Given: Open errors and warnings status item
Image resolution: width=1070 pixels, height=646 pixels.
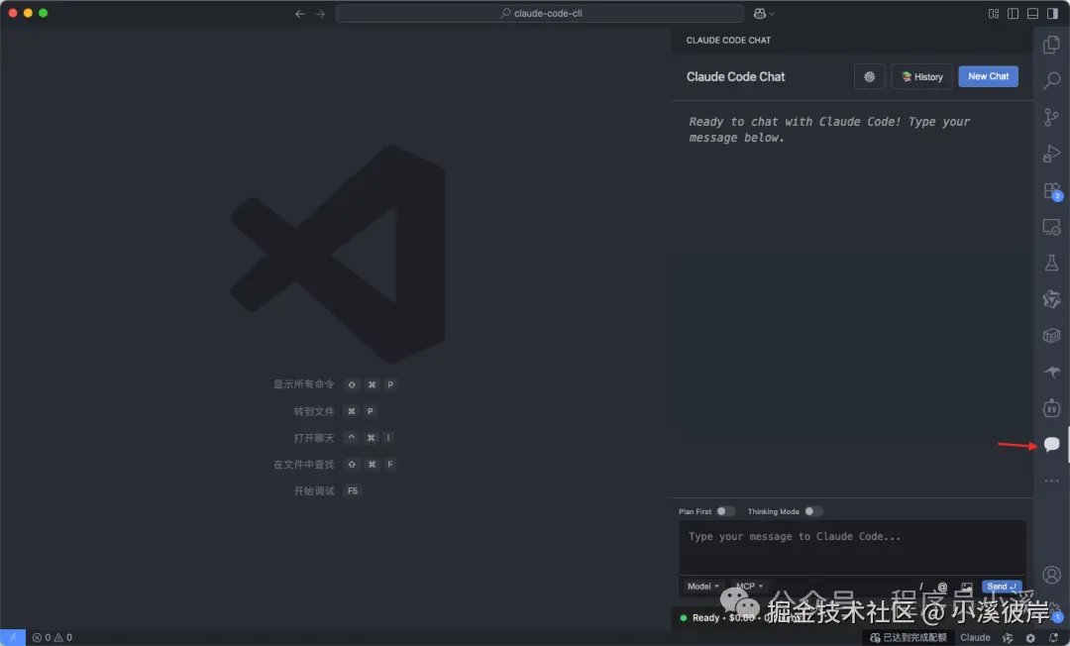Looking at the screenshot, I should 52,638.
